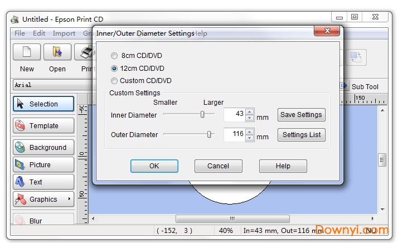Click the vertical scrollbar thumb
This screenshot has width=398, height=243.
point(382,160)
